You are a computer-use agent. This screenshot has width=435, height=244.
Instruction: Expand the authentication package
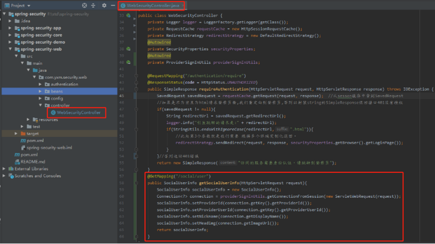point(40,84)
